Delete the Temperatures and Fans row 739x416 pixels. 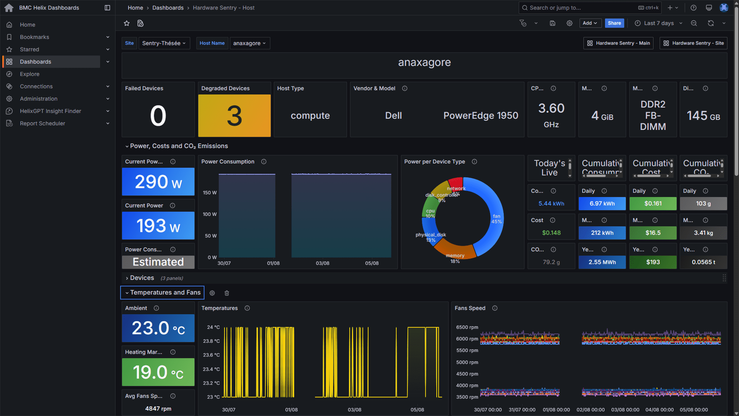[227, 293]
